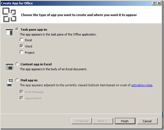Open the activation rules link
Screen dimensions: 164x130
[142, 85]
